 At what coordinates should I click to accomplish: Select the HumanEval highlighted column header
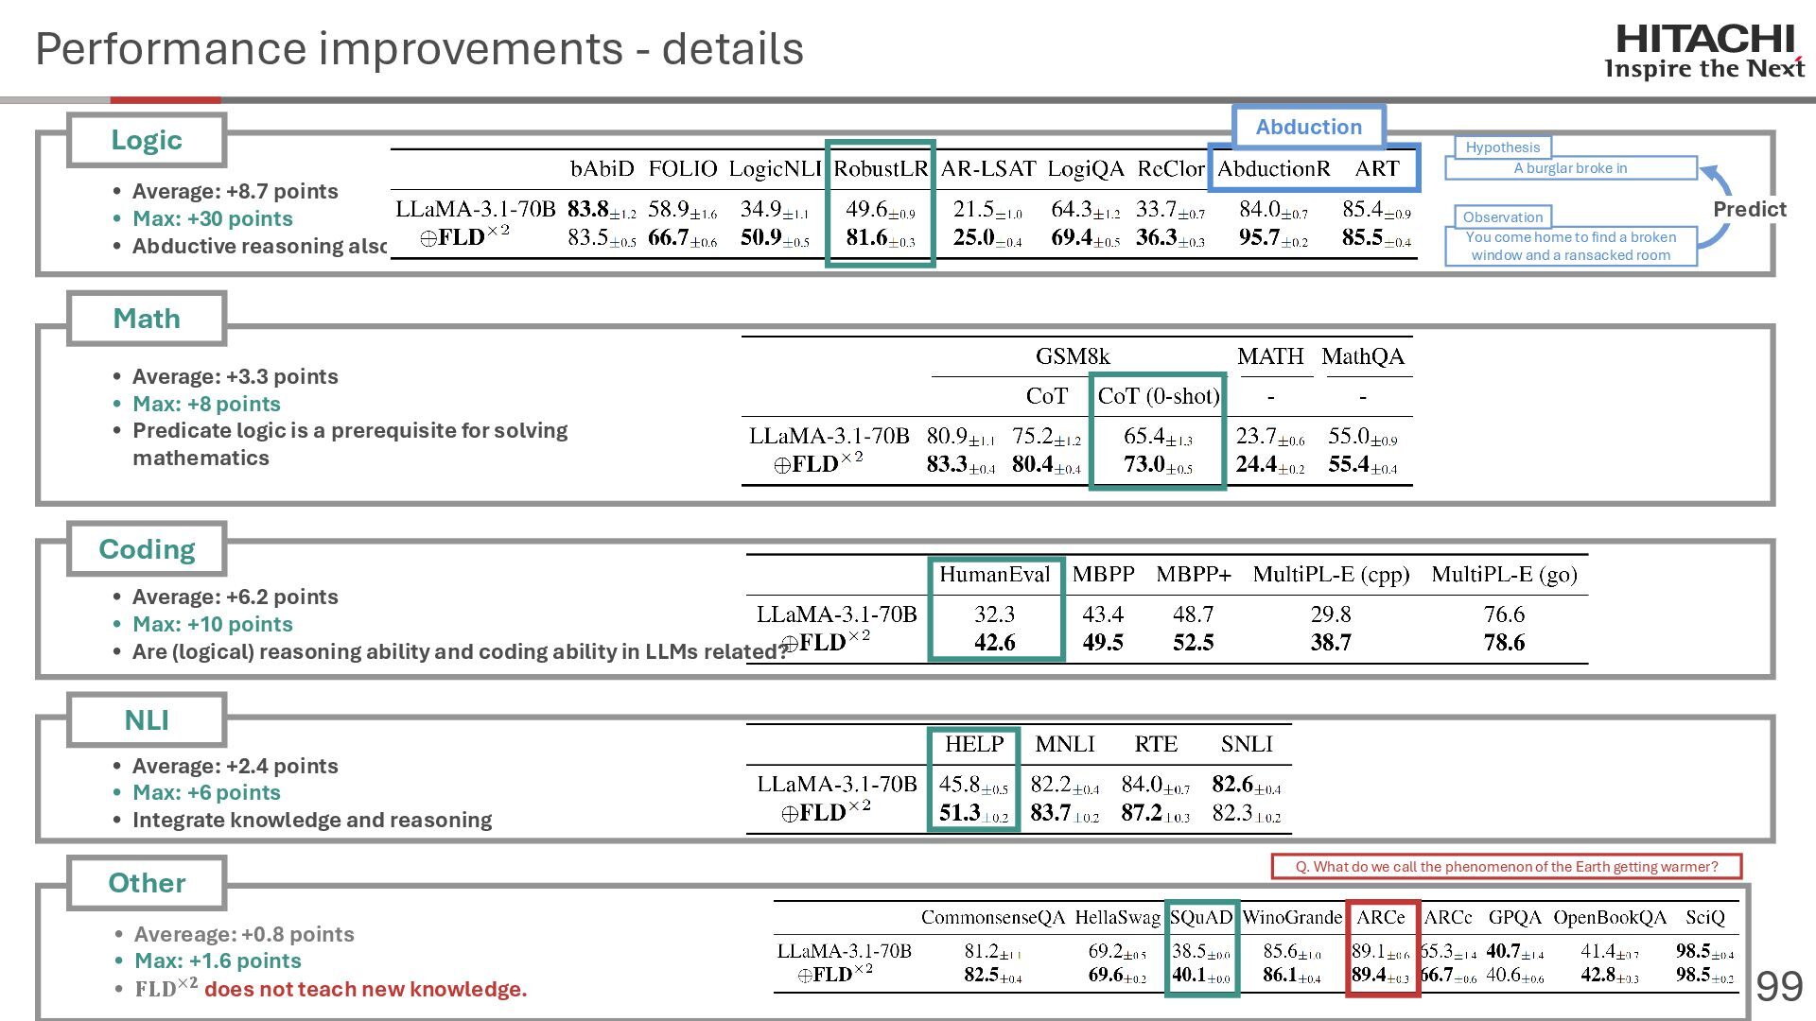[994, 575]
